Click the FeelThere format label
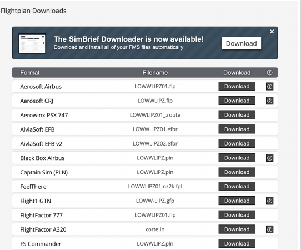The image size is (301, 250). click(33, 187)
